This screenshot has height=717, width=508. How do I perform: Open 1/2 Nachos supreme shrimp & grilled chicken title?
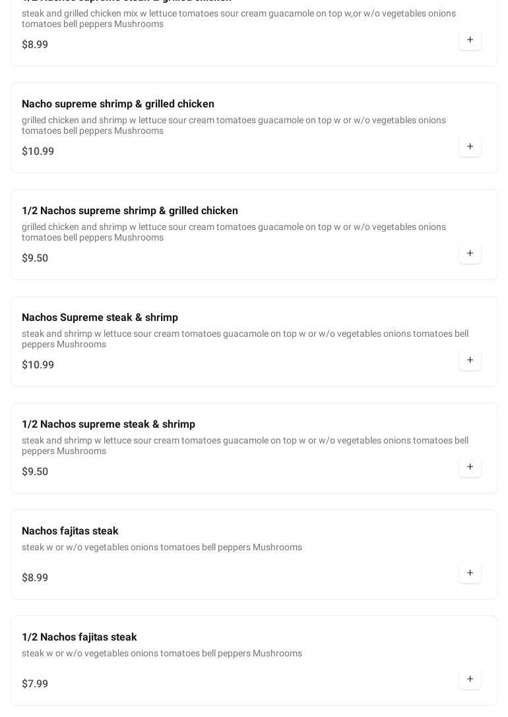tap(130, 211)
